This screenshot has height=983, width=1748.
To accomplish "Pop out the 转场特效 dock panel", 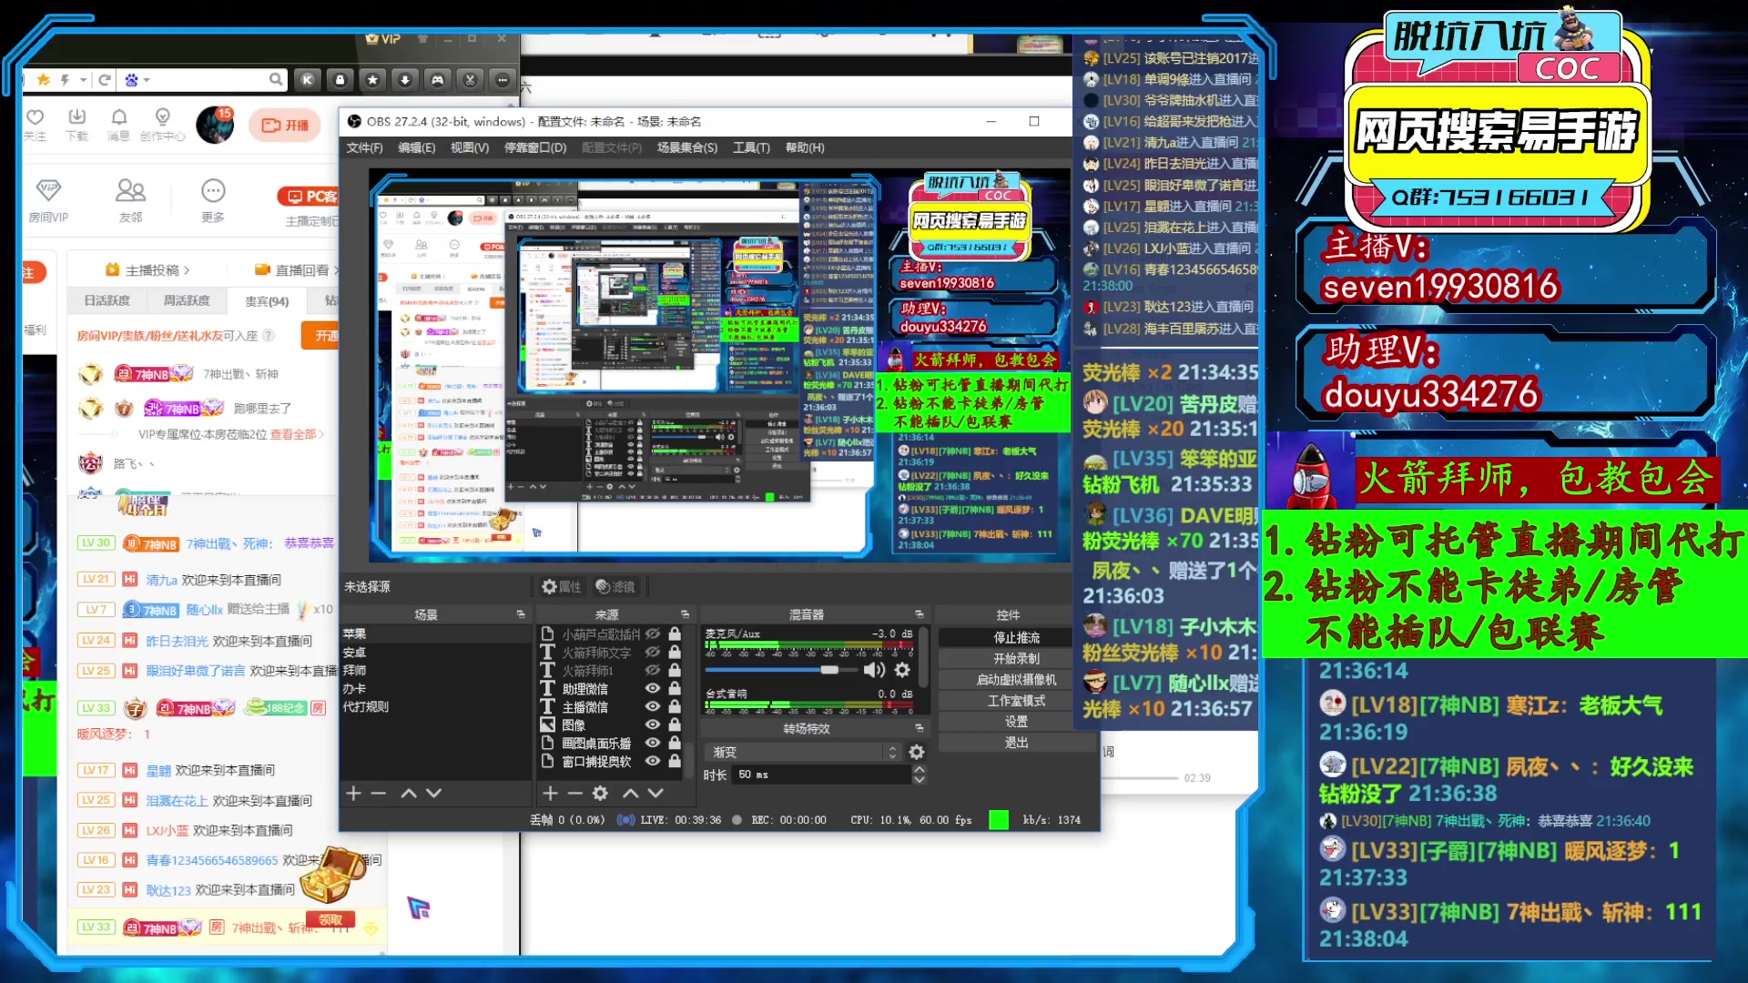I will [920, 728].
